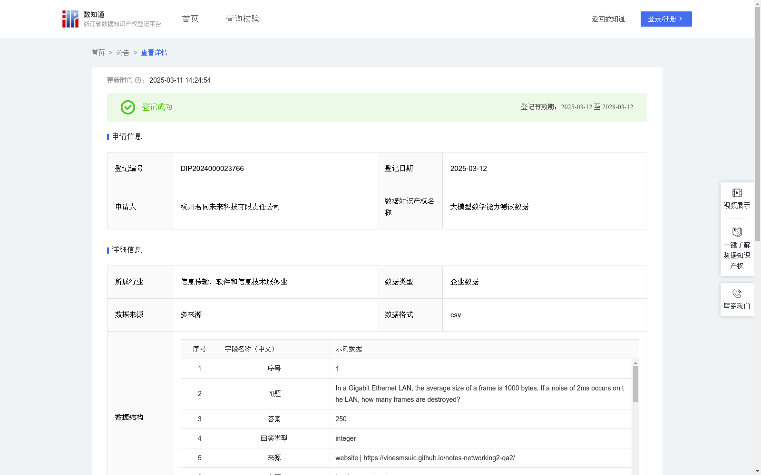Click 返回数知通 link
The width and height of the screenshot is (761, 475).
tap(608, 19)
